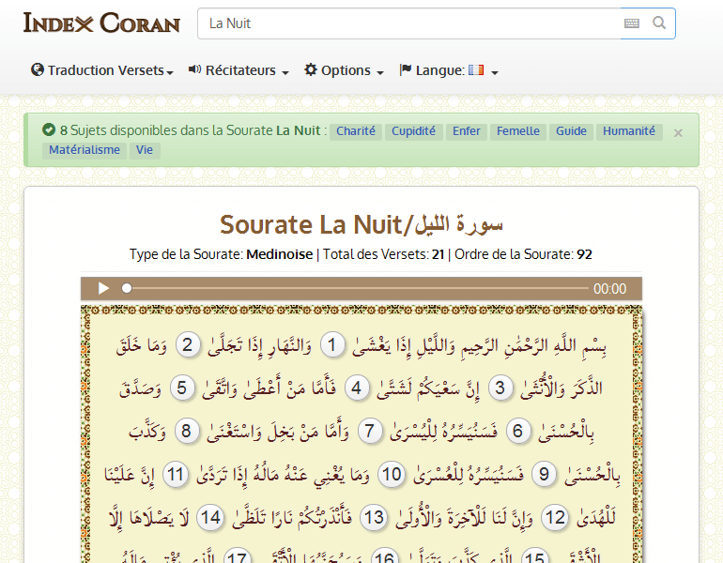
Task: Dismiss the green subjects alert banner
Action: 678,133
